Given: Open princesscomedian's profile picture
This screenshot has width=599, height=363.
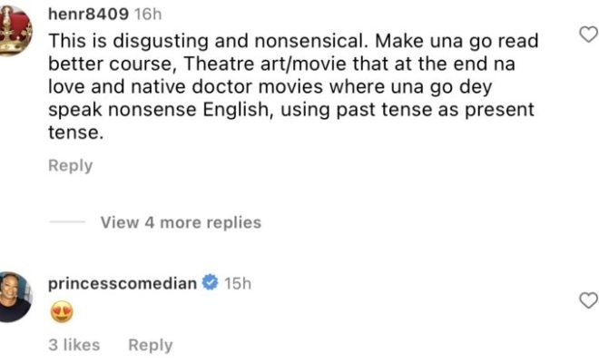Looking at the screenshot, I should point(15,296).
